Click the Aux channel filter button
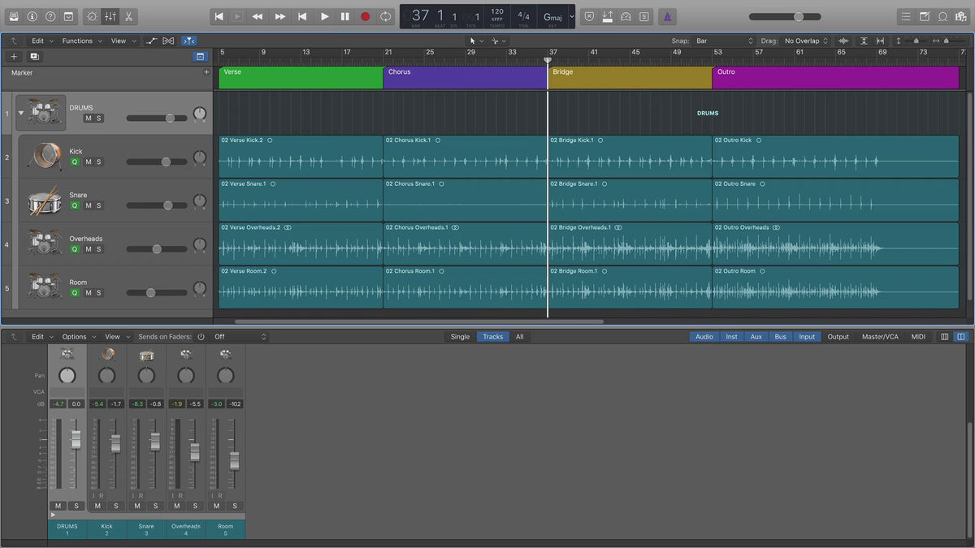Viewport: 975px width, 548px height. point(756,337)
